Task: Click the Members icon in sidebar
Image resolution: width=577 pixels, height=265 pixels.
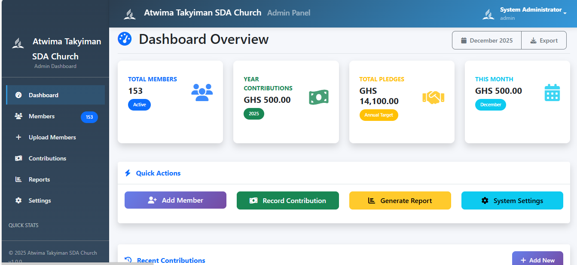Action: 18,116
